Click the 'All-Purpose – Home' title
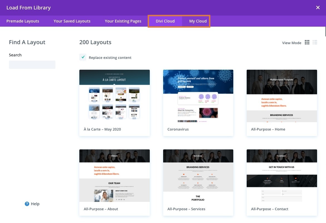This screenshot has width=326, height=223. tap(268, 129)
